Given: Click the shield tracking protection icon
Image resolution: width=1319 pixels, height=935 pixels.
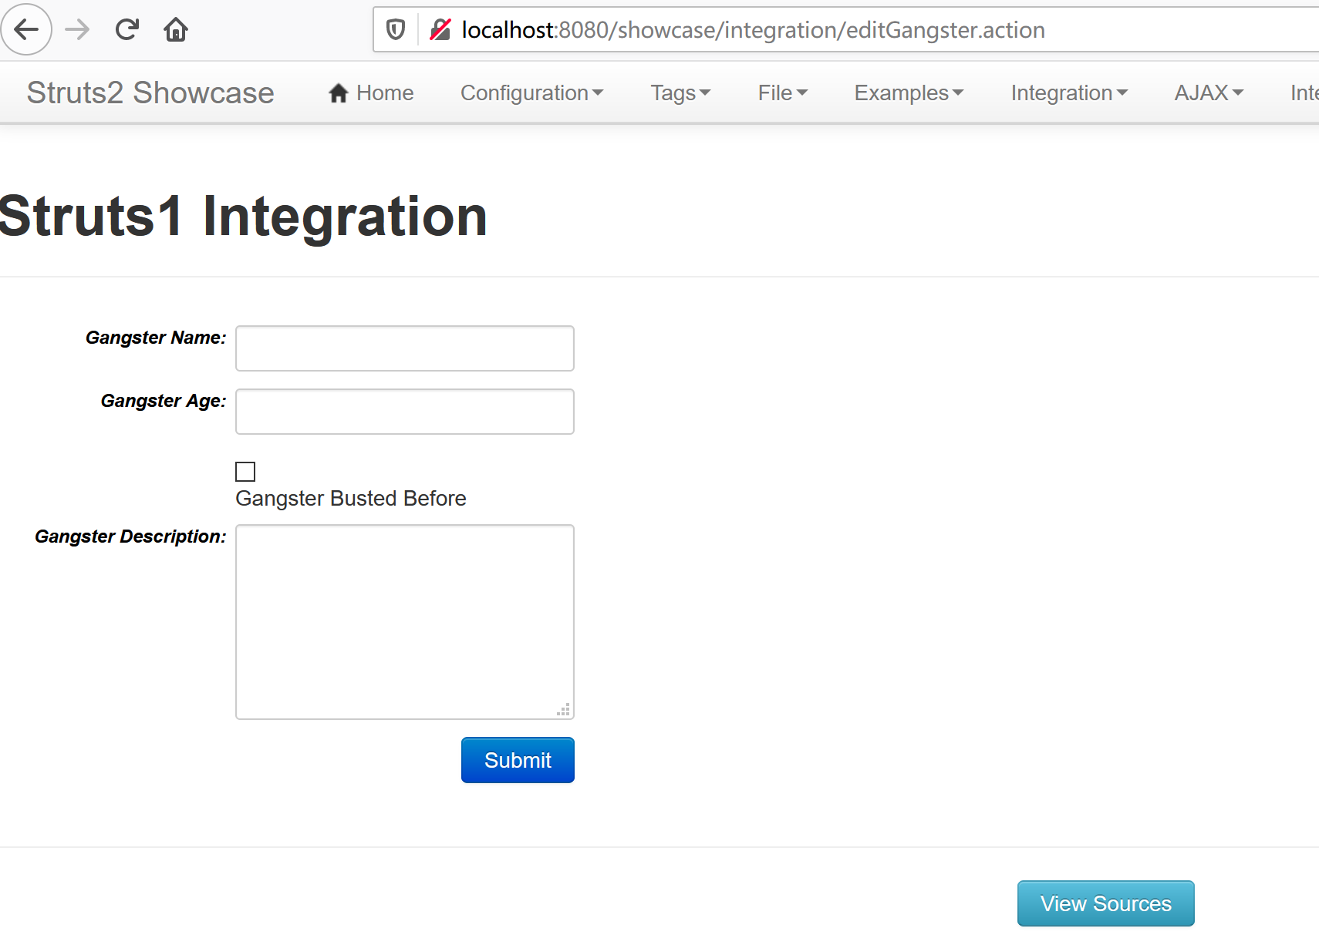Looking at the screenshot, I should click(x=396, y=30).
